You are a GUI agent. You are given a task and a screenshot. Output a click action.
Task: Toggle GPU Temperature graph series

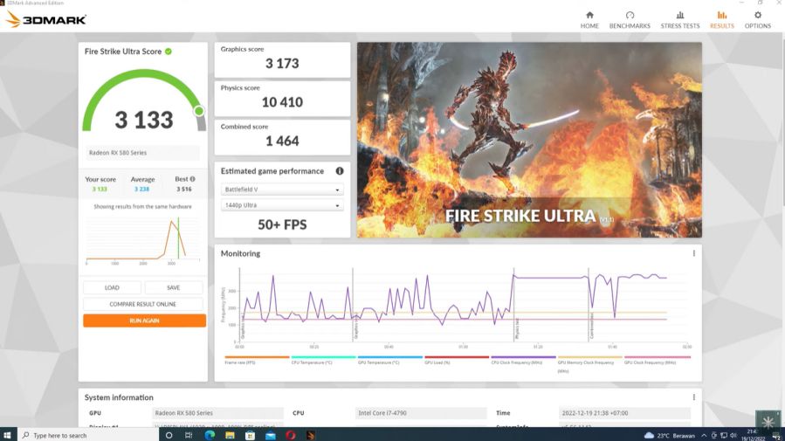tap(390, 360)
